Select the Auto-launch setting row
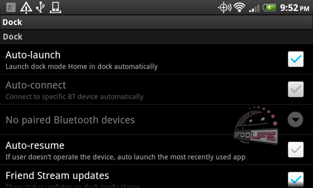313x188 pixels. pos(156,59)
